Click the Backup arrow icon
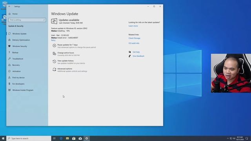 pyautogui.click(x=9, y=52)
